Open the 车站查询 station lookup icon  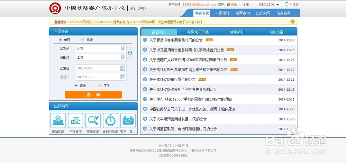click(58, 120)
